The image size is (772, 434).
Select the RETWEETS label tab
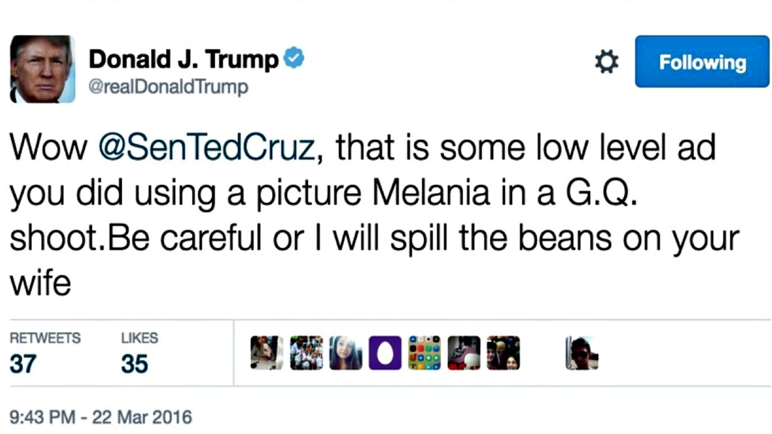point(46,338)
